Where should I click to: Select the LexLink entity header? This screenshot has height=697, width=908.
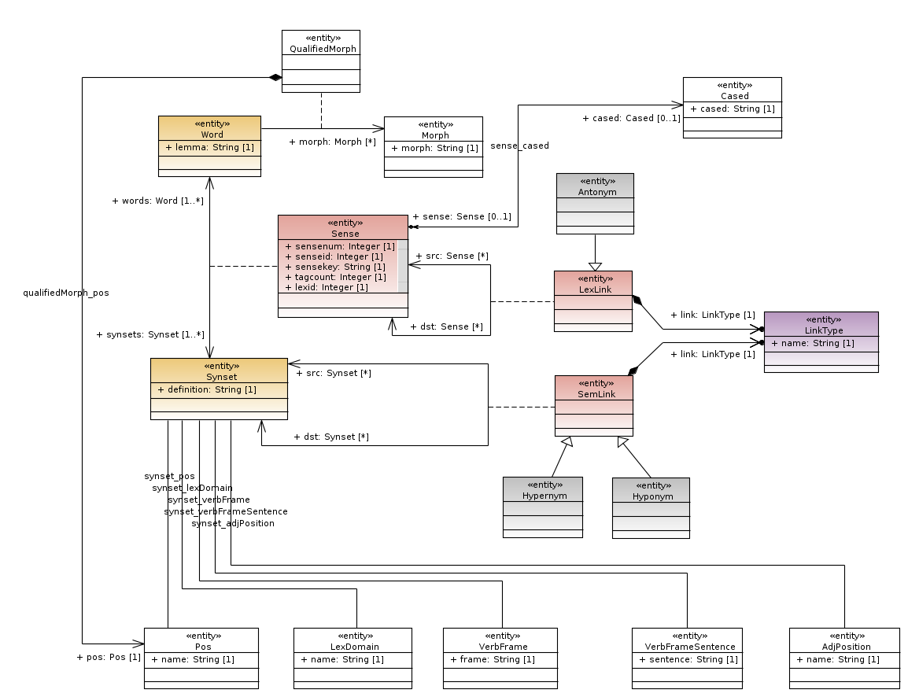[x=593, y=284]
